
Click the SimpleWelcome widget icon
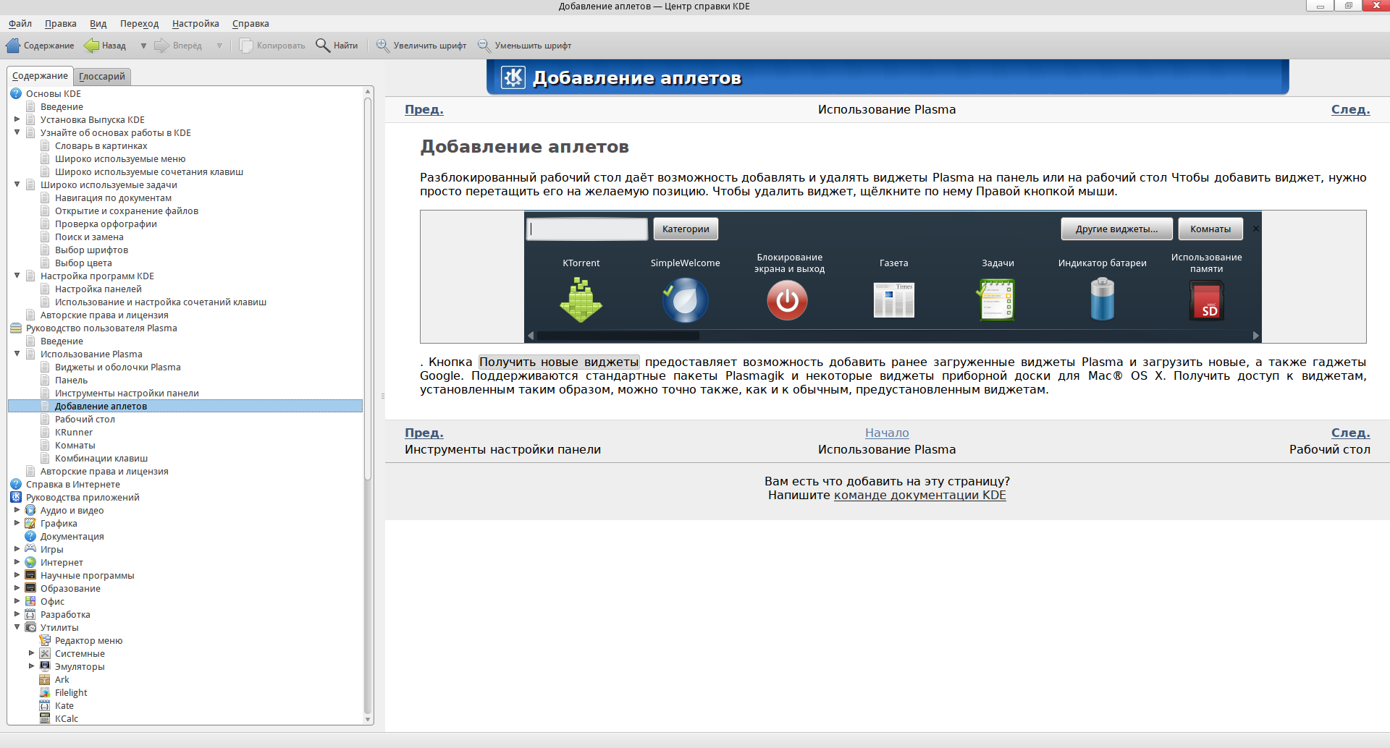685,301
